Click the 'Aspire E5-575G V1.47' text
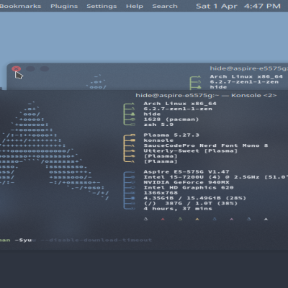 186,172
